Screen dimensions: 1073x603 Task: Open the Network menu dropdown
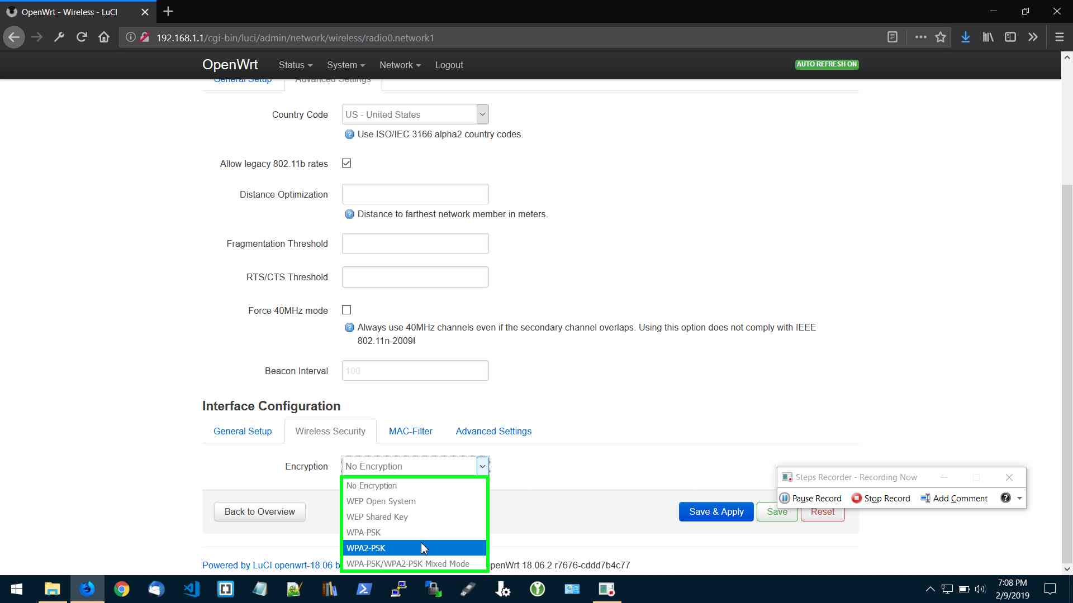click(400, 65)
